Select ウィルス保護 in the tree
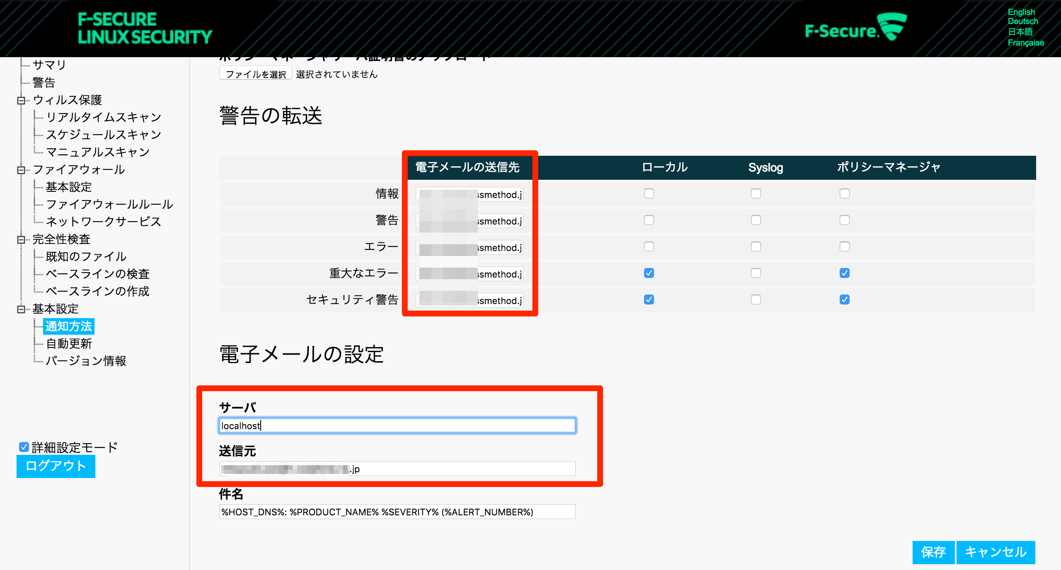 67,100
